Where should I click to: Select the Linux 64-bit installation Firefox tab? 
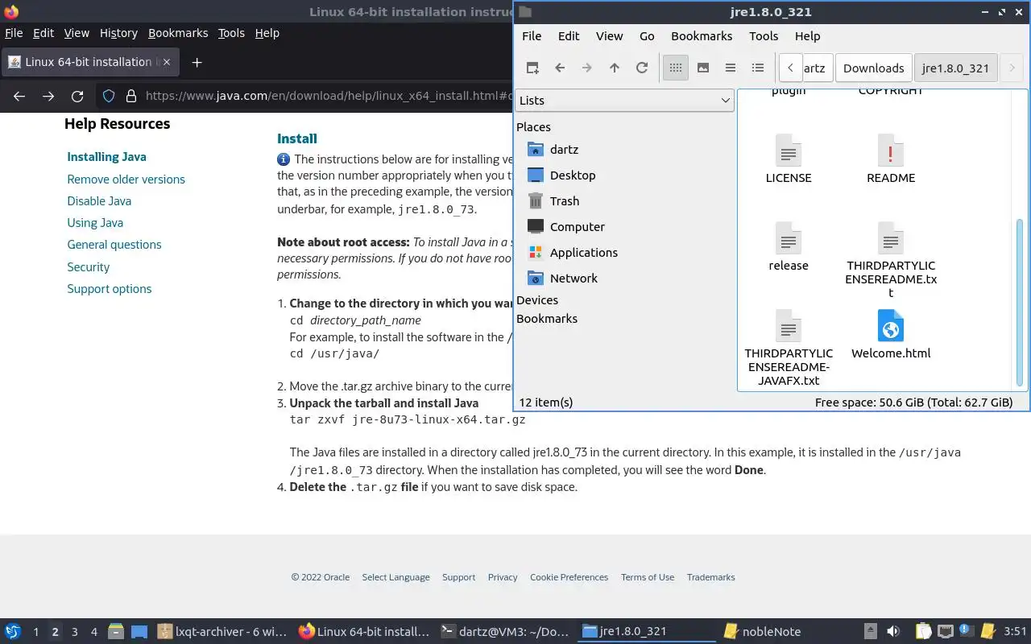89,62
